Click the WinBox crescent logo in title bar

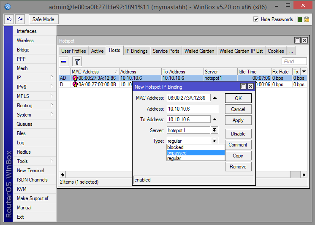click(8, 7)
